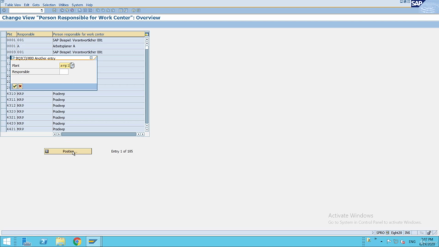Open the Windows Start menu
This screenshot has width=439, height=247.
[x=7, y=242]
